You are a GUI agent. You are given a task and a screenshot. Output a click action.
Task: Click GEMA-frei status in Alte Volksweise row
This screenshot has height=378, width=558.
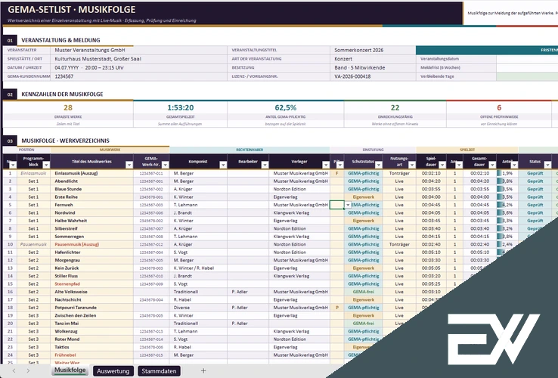tap(364, 292)
